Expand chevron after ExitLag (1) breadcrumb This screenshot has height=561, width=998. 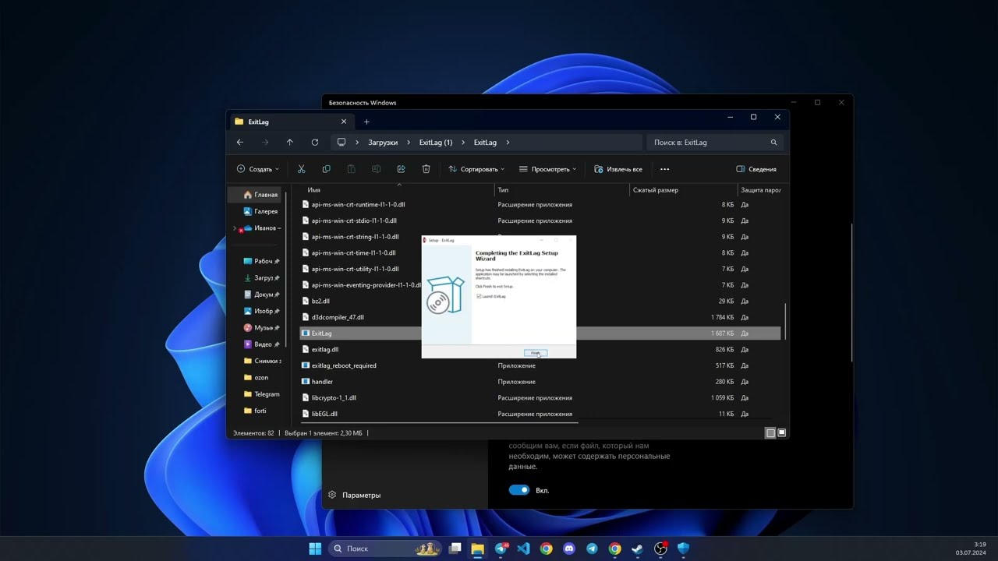463,143
